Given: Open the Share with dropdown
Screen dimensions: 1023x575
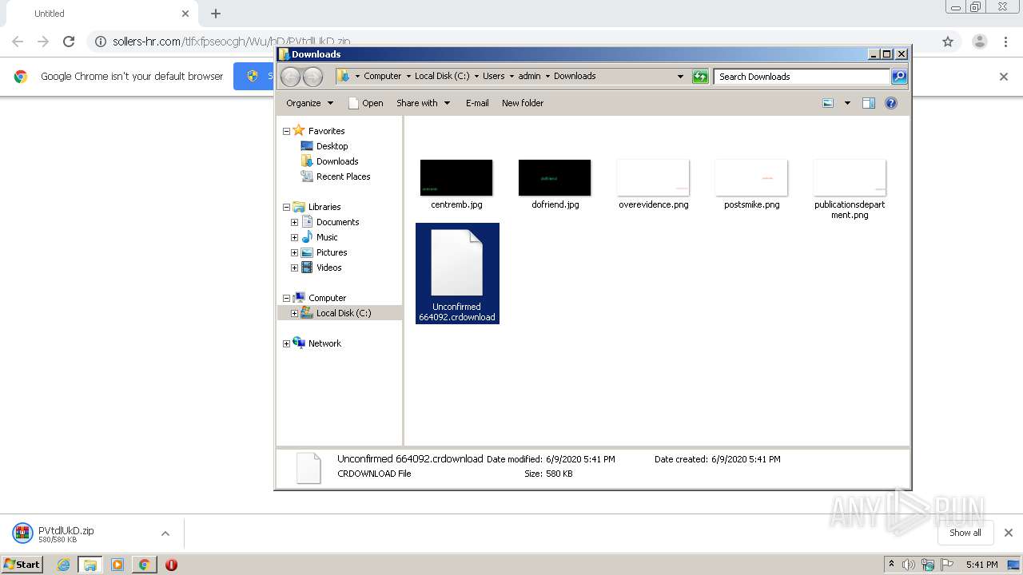Looking at the screenshot, I should point(424,103).
